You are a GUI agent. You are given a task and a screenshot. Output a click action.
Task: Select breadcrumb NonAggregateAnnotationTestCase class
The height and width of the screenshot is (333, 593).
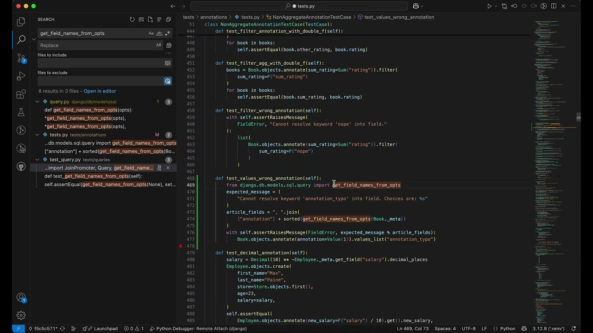308,17
